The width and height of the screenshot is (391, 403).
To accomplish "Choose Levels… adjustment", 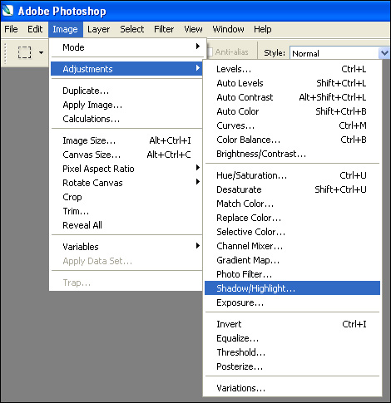I will [x=292, y=69].
